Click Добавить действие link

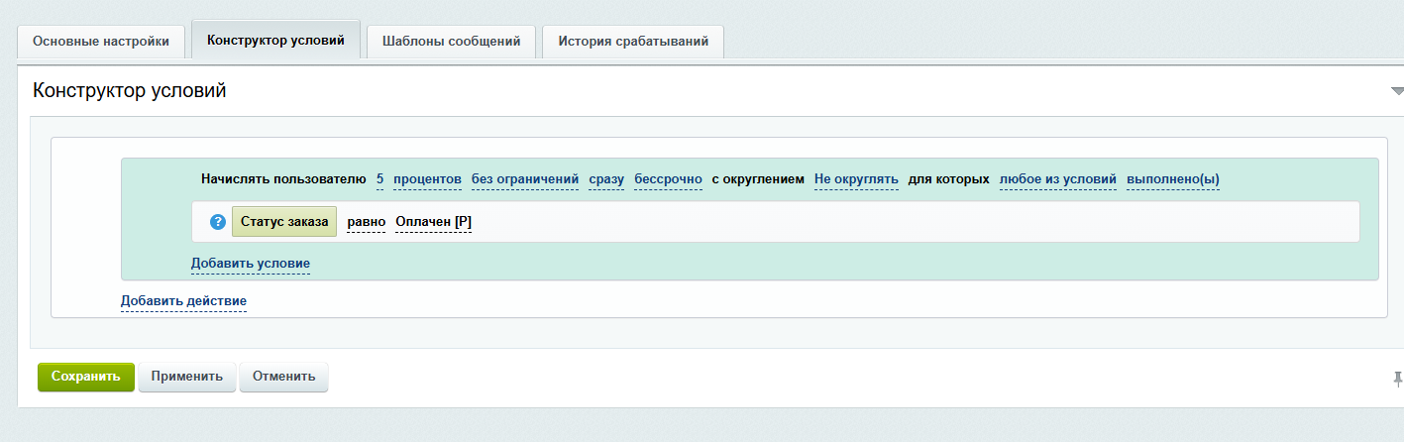183,300
